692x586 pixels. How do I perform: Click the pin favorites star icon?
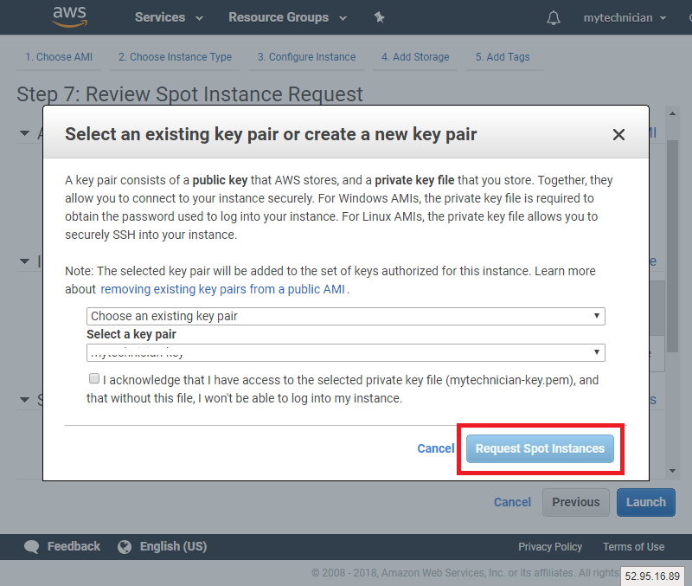pyautogui.click(x=379, y=16)
